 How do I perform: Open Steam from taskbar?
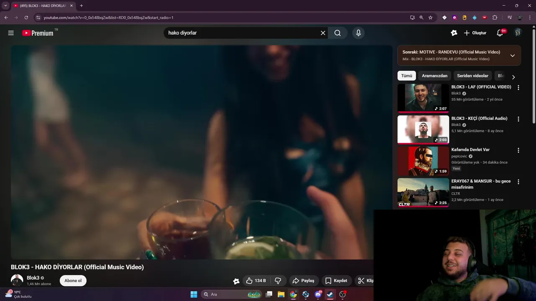click(330, 294)
